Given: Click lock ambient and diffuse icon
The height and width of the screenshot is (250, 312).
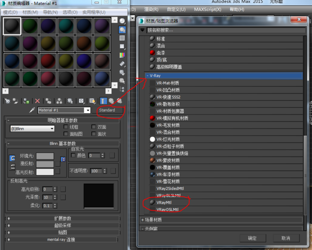Looking at the screenshot, I should (13, 158).
